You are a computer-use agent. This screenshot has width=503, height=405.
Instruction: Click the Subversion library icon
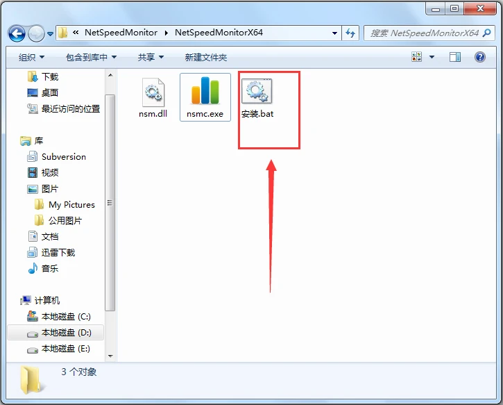coord(33,157)
